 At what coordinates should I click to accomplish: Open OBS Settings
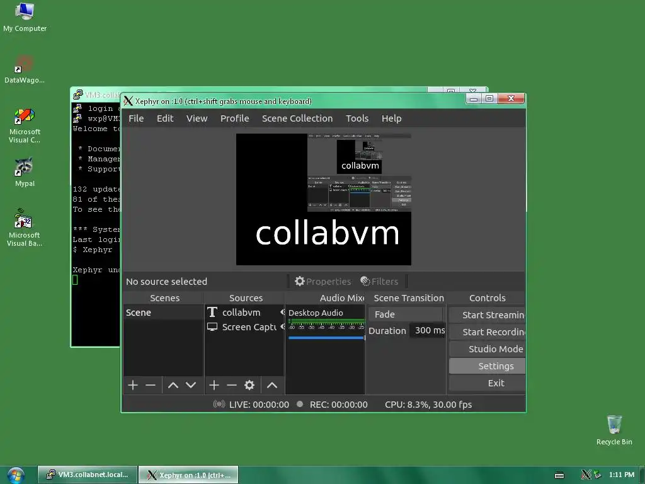487,366
